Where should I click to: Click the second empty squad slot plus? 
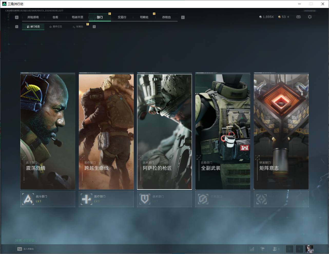[299, 249]
